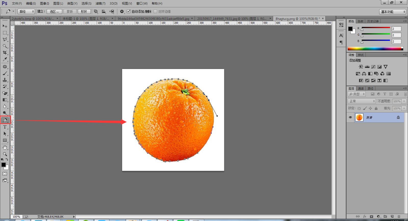Click the G value input field
This screenshot has width=408, height=221.
(x=397, y=35)
